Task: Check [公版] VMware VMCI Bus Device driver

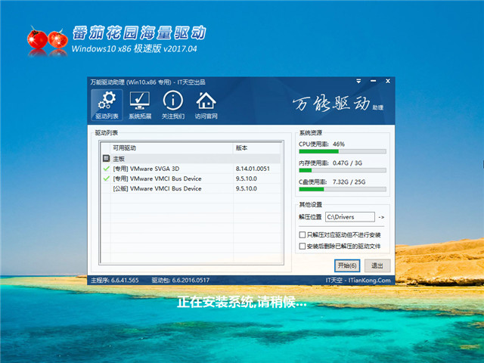Action: 107,188
